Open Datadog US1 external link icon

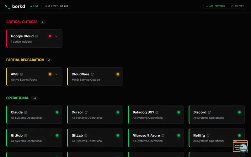click(x=157, y=112)
